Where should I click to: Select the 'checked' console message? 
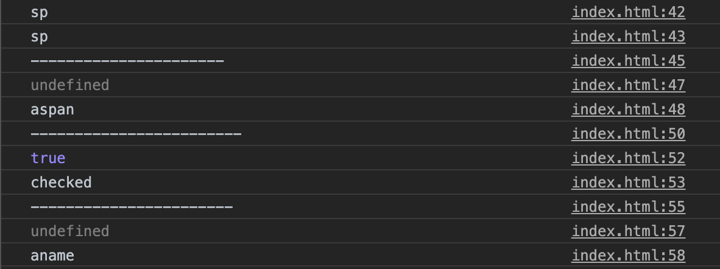(61, 183)
